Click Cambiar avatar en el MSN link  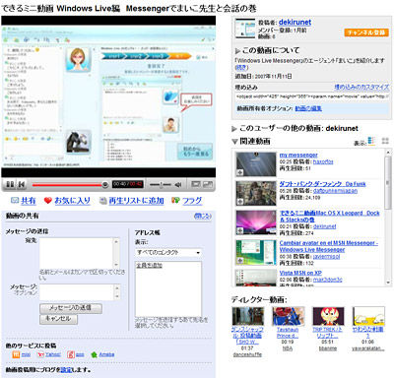[x=329, y=246]
